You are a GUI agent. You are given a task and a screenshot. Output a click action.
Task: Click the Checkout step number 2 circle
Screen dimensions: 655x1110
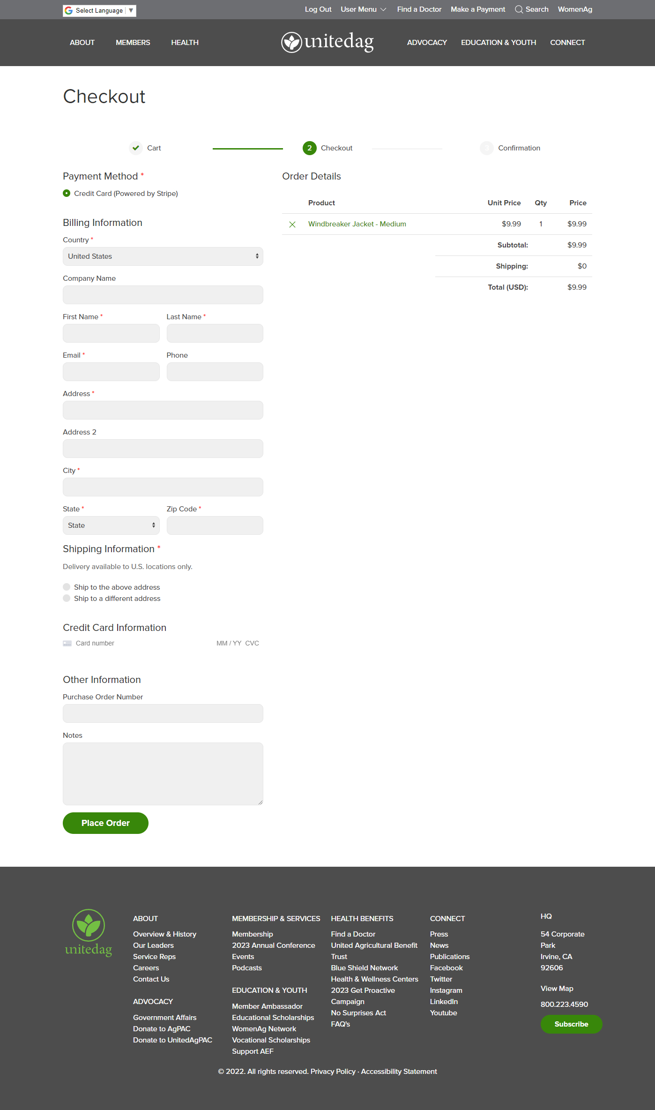310,148
